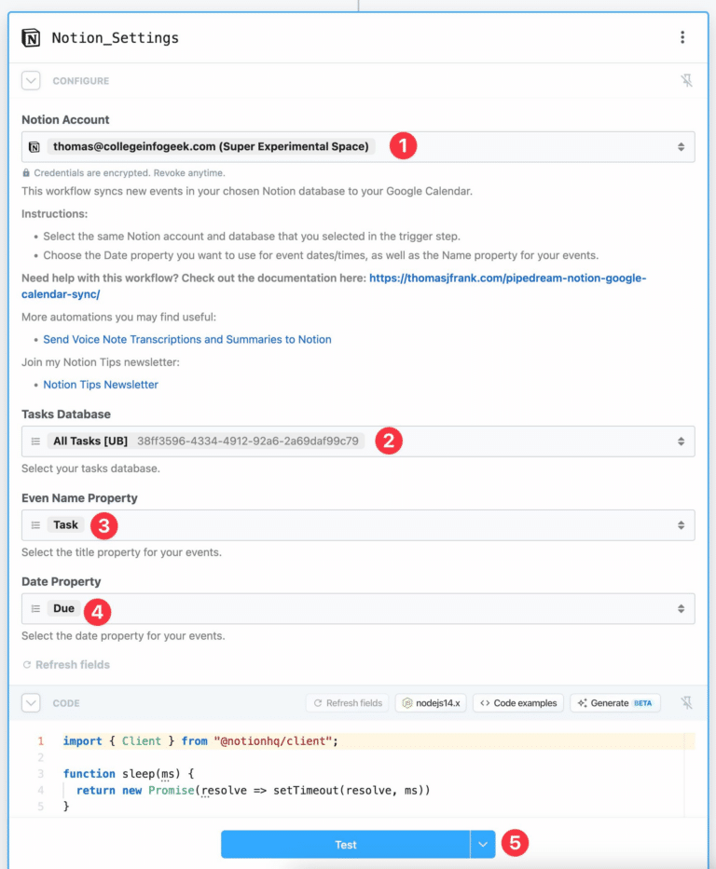This screenshot has width=716, height=869.
Task: Unpin the Configure section
Action: pos(686,81)
